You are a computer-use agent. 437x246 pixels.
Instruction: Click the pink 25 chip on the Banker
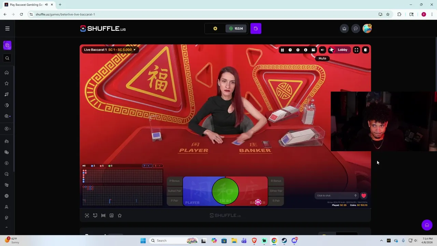(258, 202)
